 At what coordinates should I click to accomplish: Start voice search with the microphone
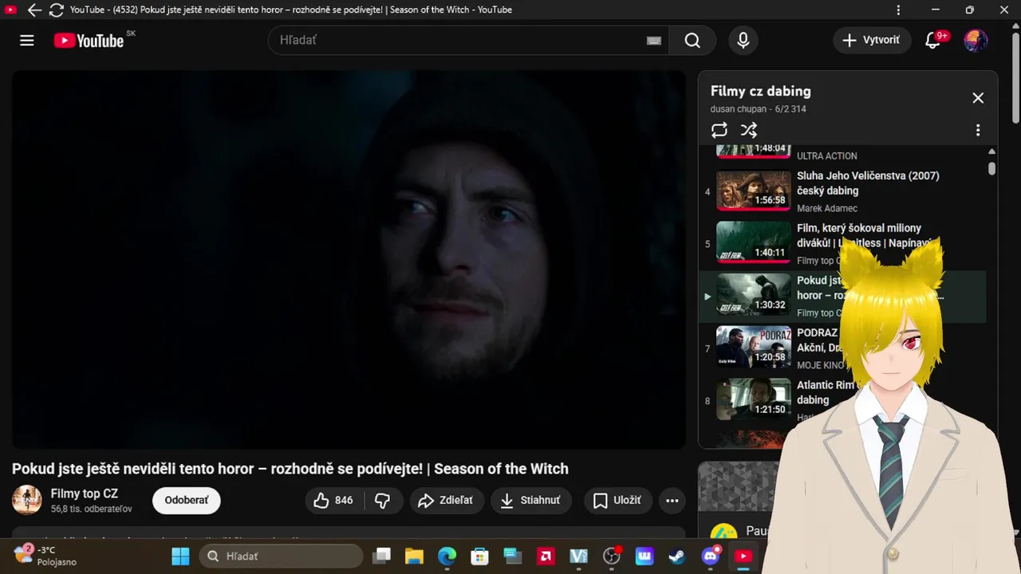[x=743, y=41]
